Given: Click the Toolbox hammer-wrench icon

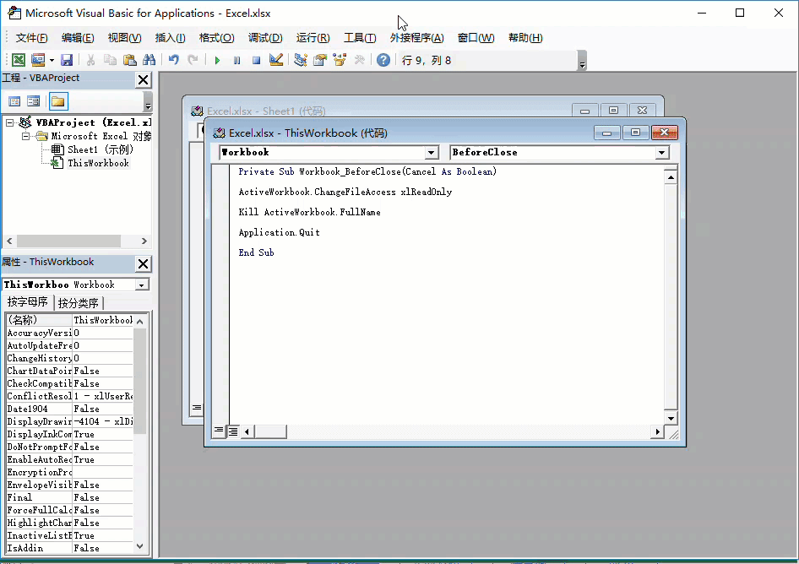Looking at the screenshot, I should [x=359, y=60].
